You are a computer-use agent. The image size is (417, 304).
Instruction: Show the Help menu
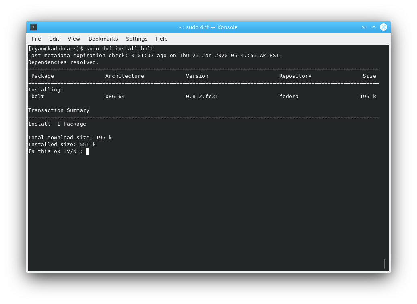tap(161, 39)
